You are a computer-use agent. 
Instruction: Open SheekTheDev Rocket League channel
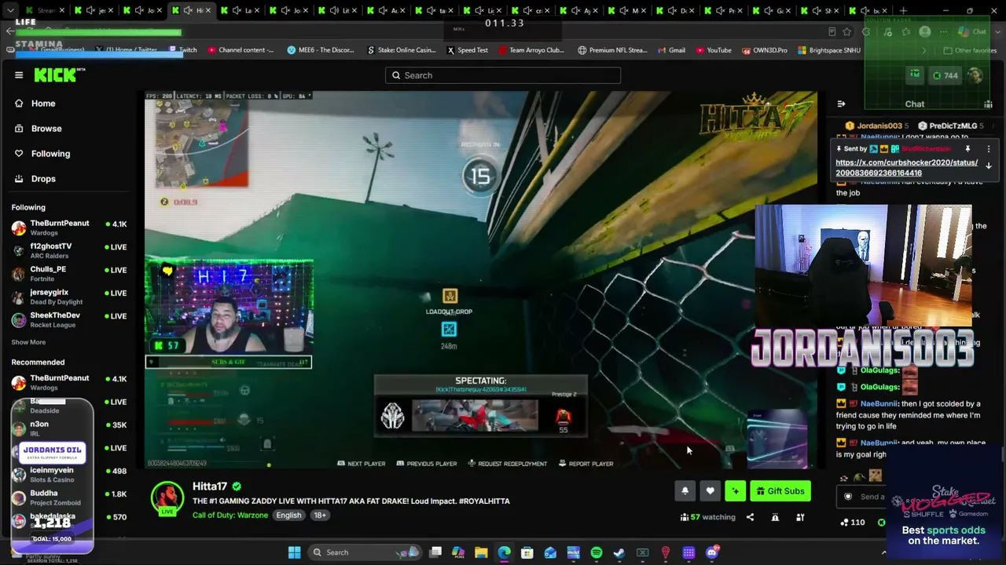pos(69,319)
